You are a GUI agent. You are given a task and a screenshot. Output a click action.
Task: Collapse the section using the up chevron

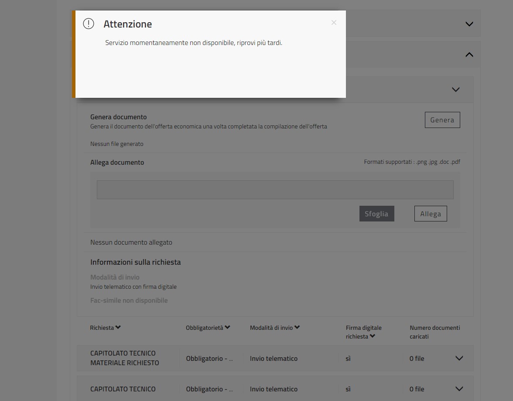pos(469,55)
